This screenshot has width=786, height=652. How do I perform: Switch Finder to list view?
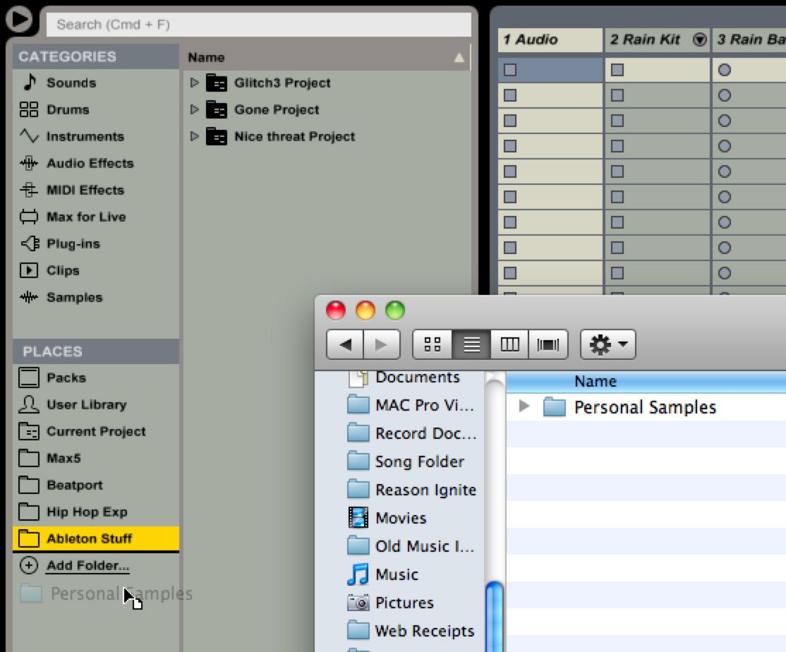tap(471, 344)
